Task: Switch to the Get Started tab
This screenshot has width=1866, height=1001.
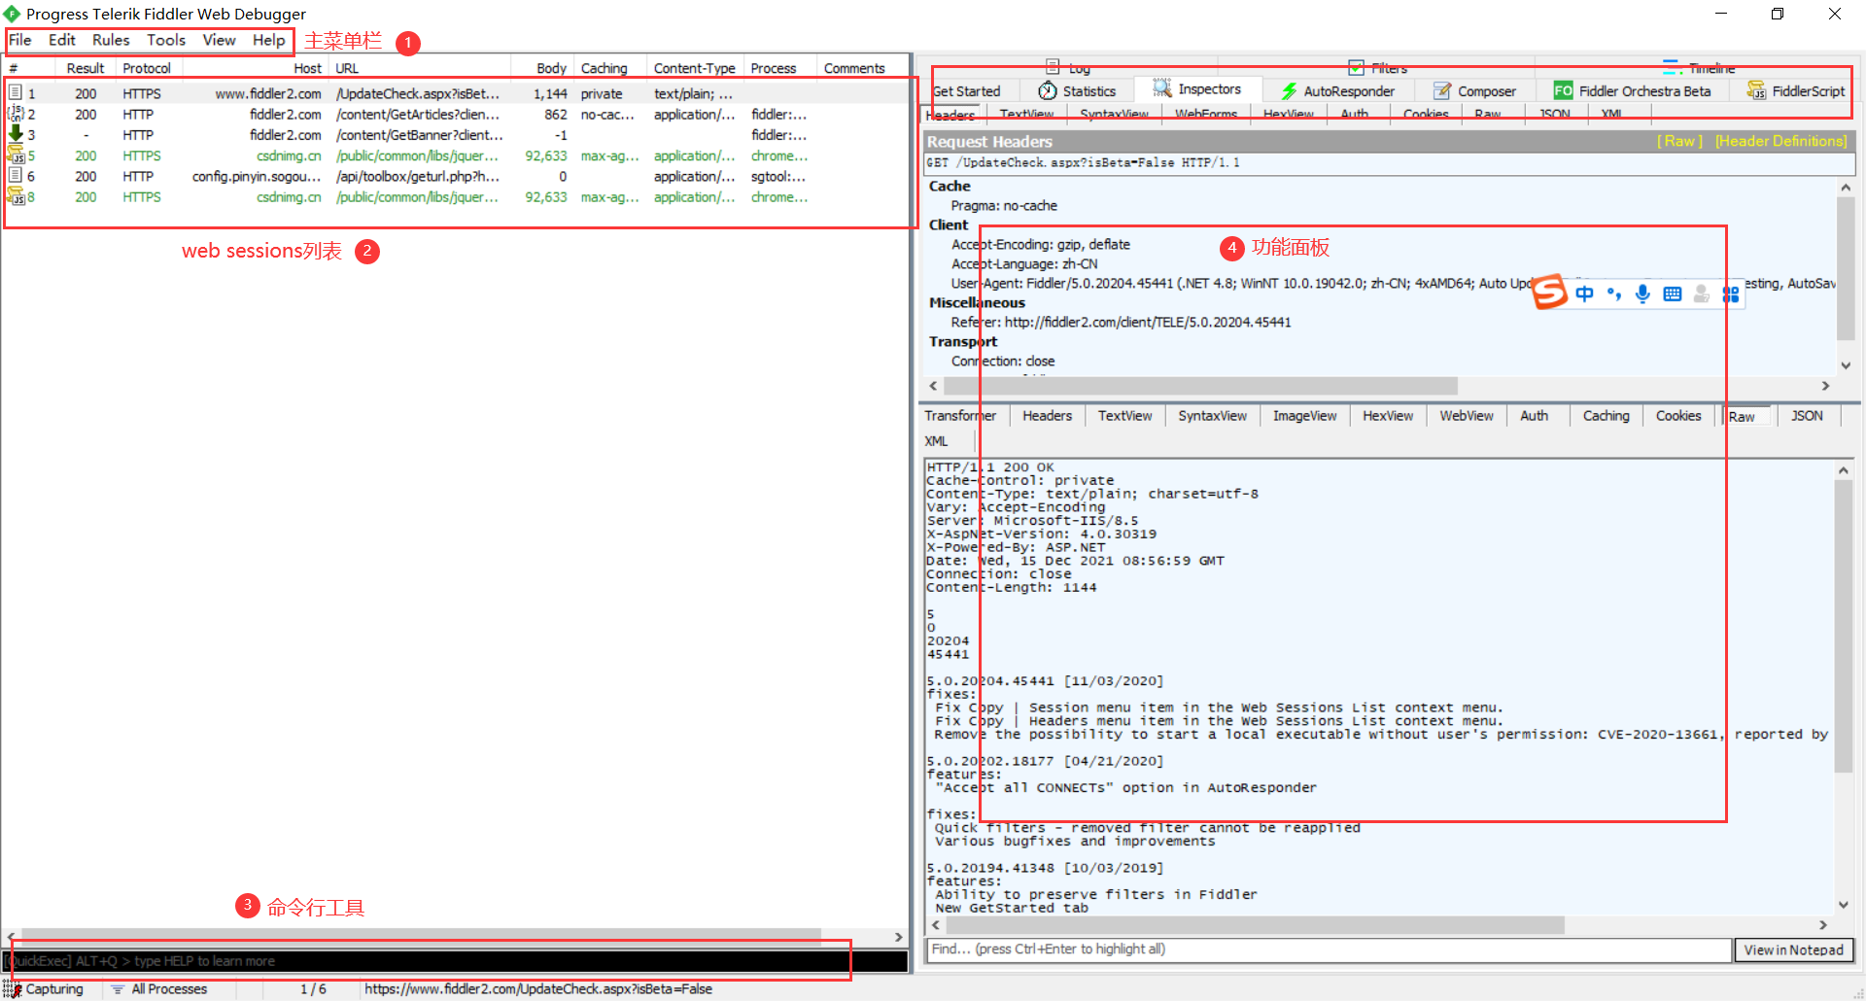Action: (x=967, y=90)
